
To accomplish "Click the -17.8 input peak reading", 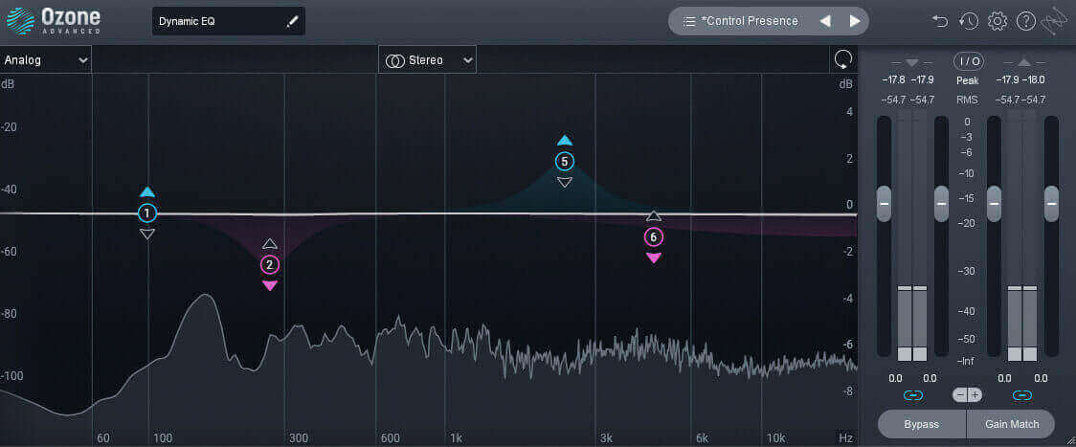I will pos(895,80).
